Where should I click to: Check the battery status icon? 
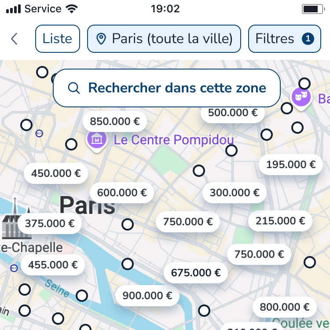point(312,9)
